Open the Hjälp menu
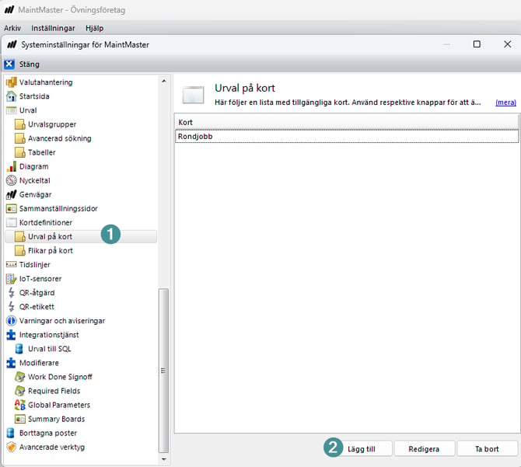The image size is (521, 467). (x=94, y=28)
